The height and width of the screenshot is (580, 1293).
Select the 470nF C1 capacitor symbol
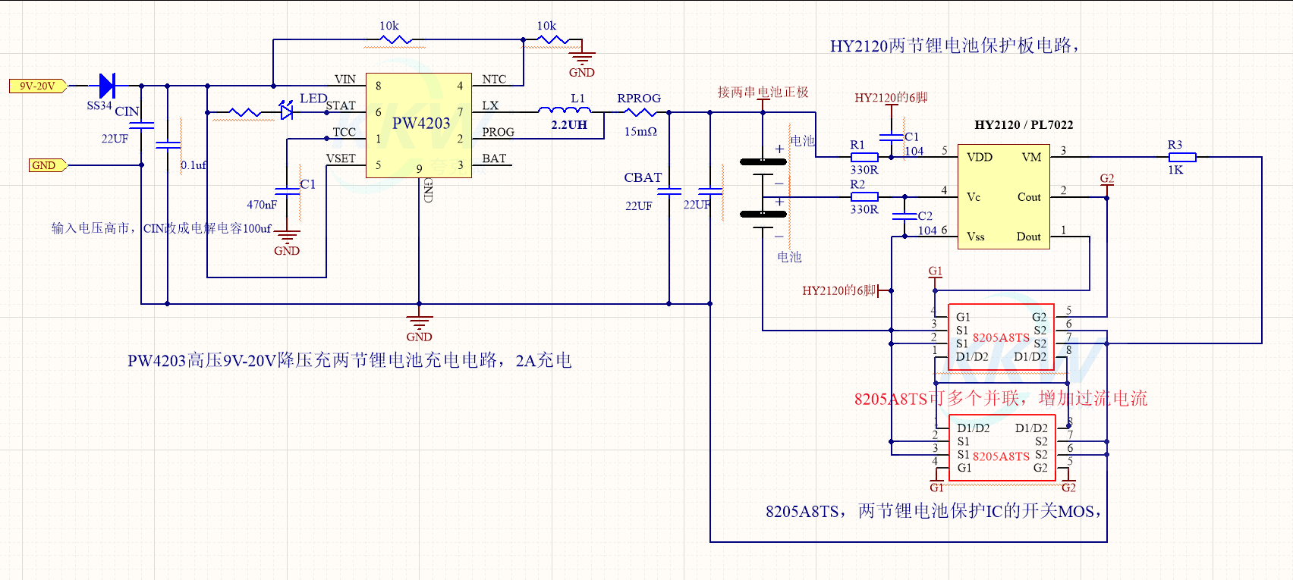tap(287, 191)
